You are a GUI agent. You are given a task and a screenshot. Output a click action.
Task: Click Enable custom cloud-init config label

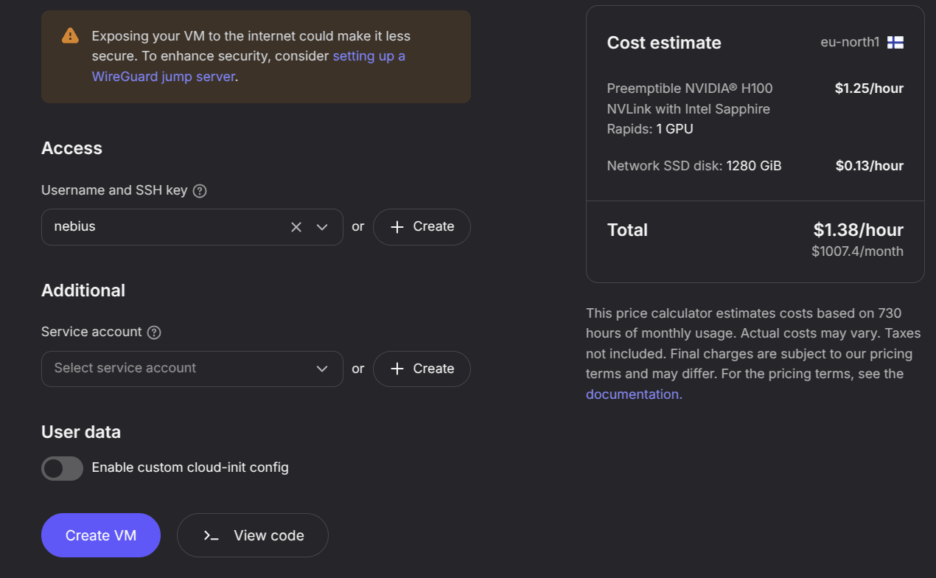click(190, 467)
